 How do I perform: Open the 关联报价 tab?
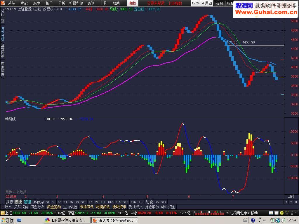21,207
